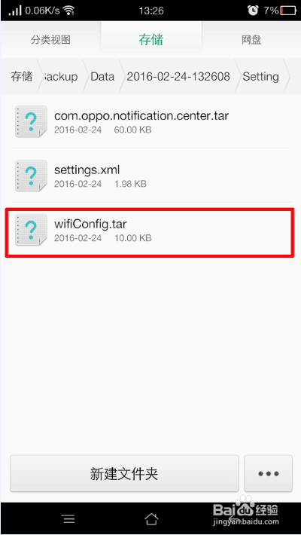Tap the Wi-Fi status bar icon

click(69, 11)
